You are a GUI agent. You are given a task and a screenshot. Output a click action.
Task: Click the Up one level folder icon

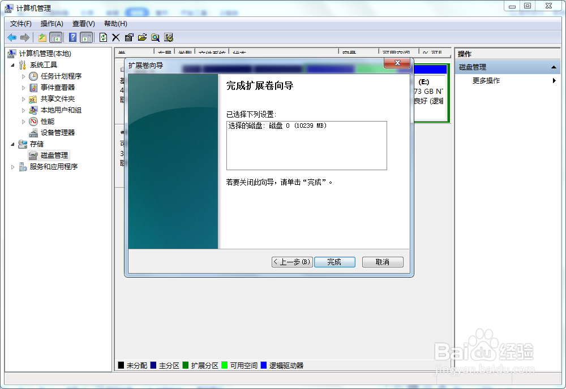[x=42, y=37]
